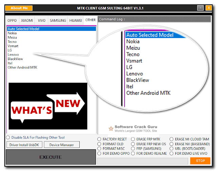Select ERASE FRP MTK option

coord(146,139)
